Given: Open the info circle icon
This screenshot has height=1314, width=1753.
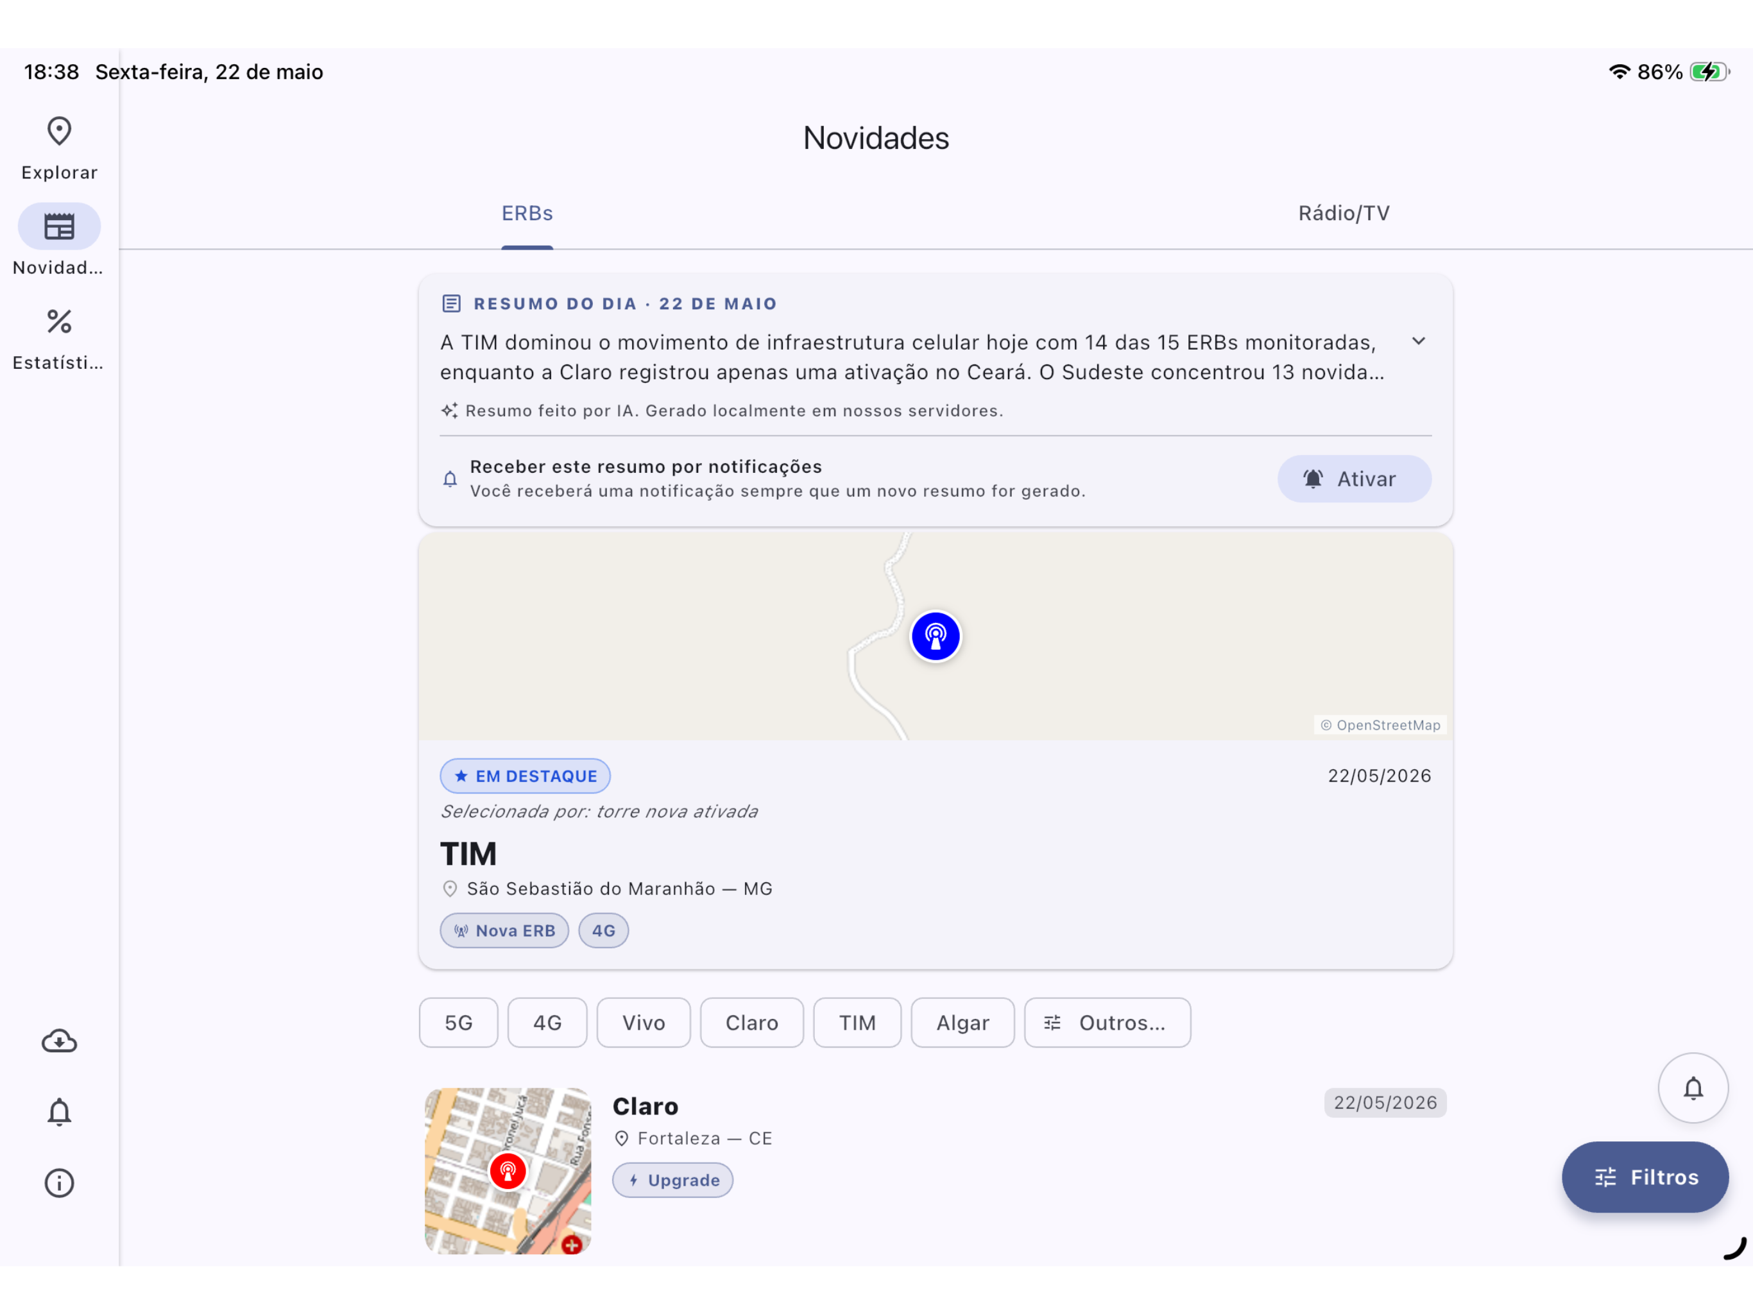Looking at the screenshot, I should tap(60, 1183).
